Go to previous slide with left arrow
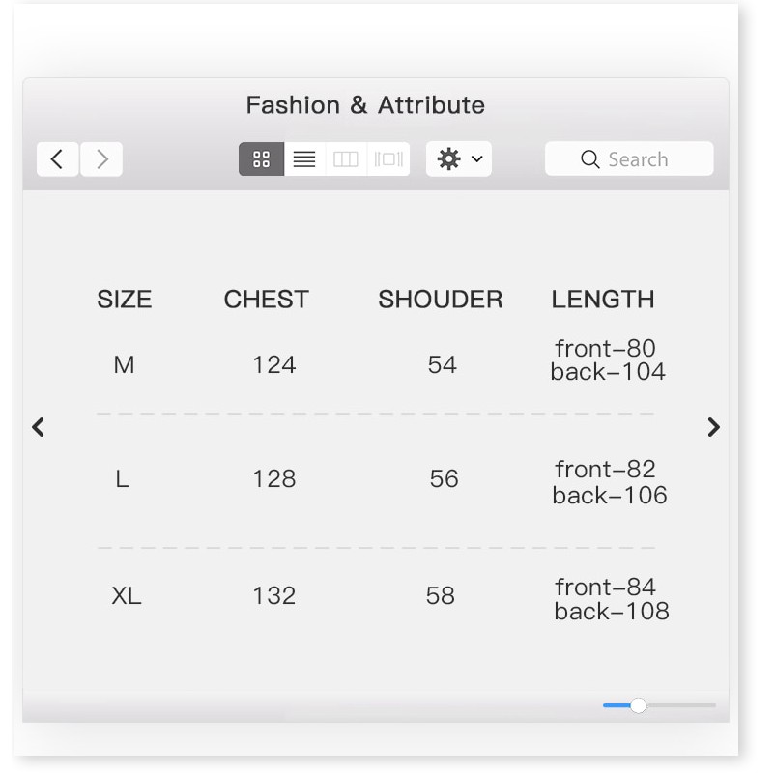 tap(39, 427)
